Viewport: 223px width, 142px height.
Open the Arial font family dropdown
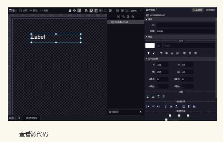point(189,46)
